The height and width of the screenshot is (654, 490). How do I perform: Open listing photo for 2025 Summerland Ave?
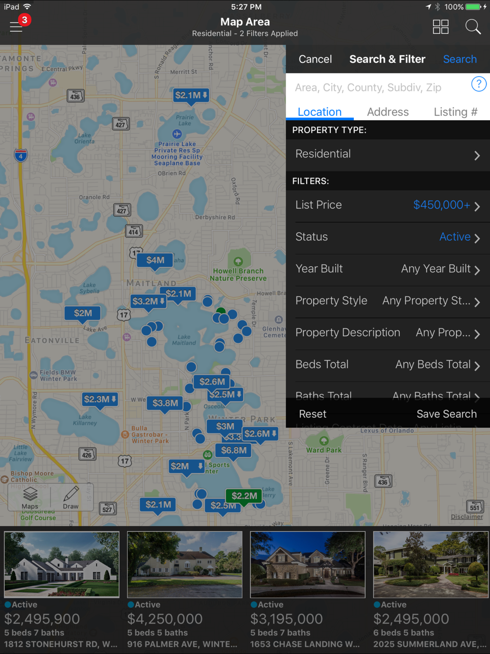tap(431, 565)
